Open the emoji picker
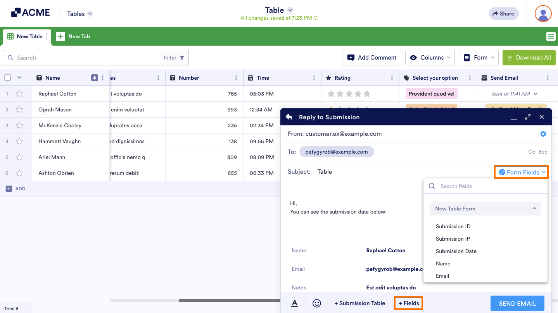The image size is (558, 313). pos(317,303)
